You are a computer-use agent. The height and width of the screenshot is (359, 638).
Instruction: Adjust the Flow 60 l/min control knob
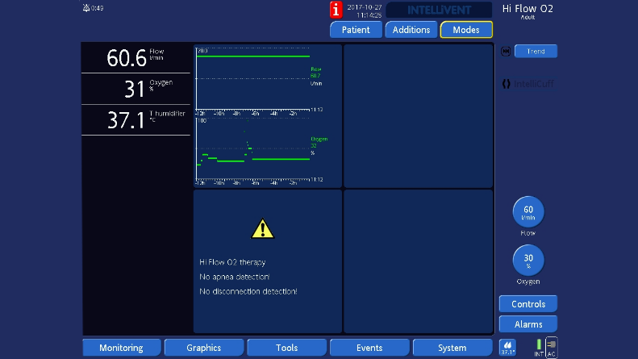(528, 212)
